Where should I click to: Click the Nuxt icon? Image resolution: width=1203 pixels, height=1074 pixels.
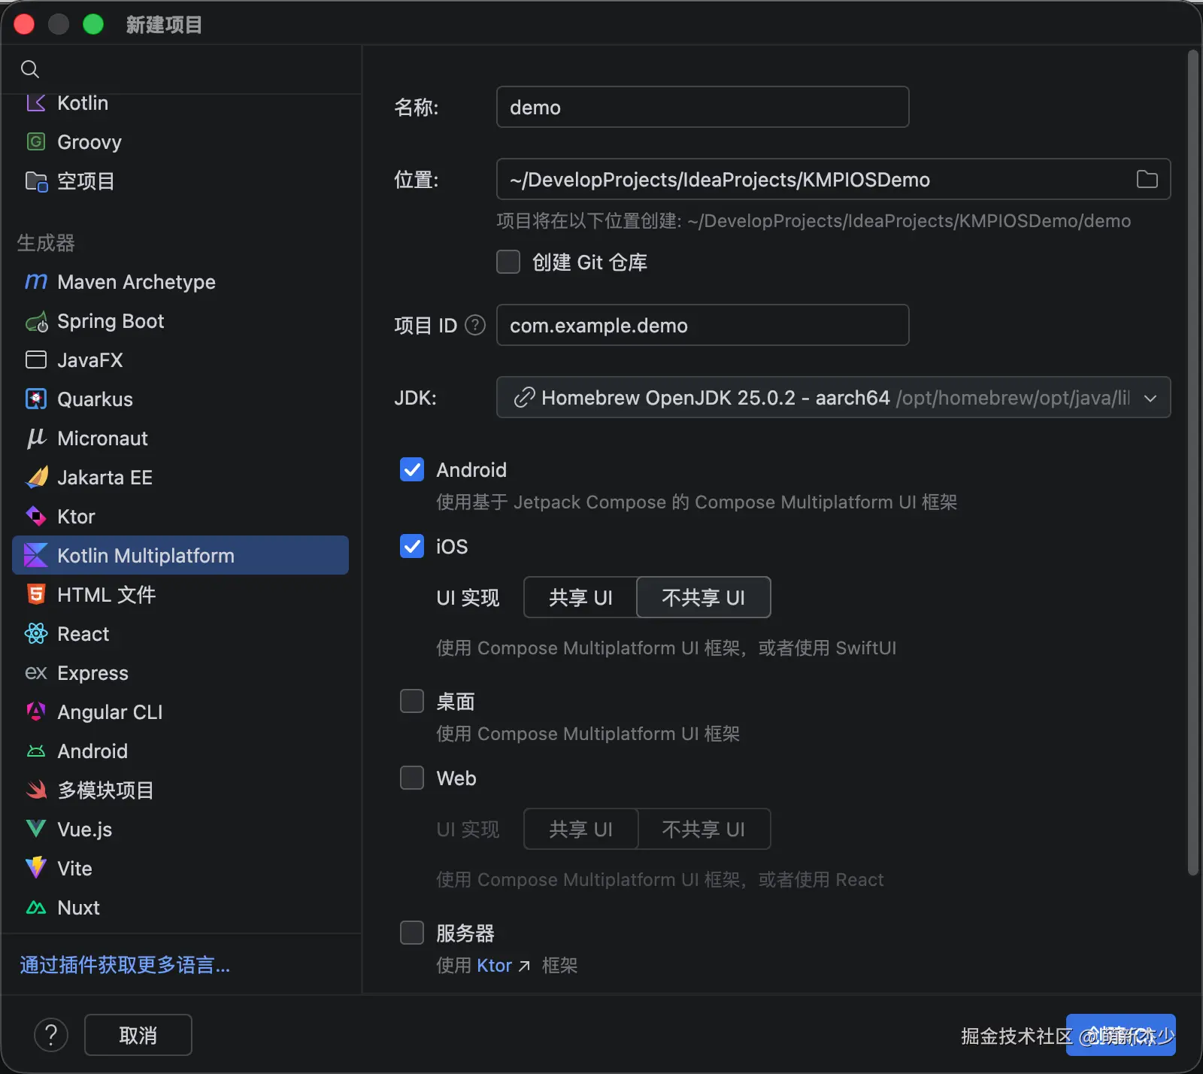point(36,908)
